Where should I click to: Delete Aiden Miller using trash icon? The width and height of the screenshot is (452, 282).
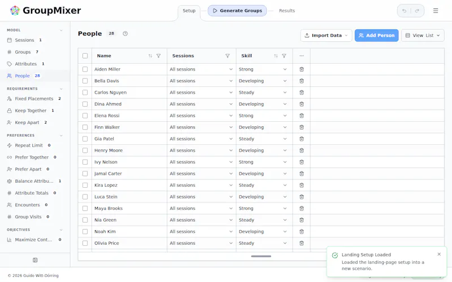tap(302, 69)
